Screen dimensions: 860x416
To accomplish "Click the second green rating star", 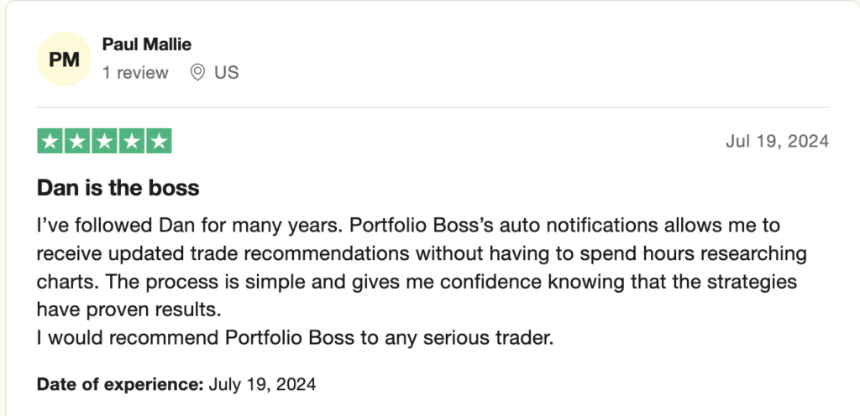I will coord(77,141).
